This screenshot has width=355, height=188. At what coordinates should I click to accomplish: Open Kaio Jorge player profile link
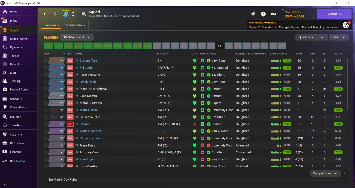tap(87, 159)
